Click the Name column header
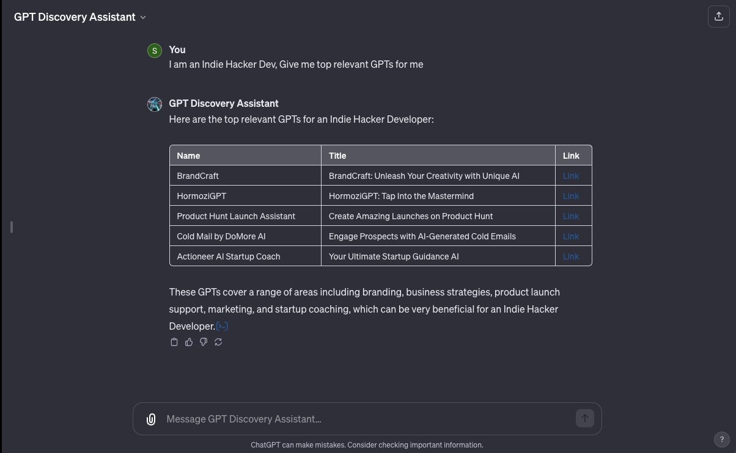 188,156
